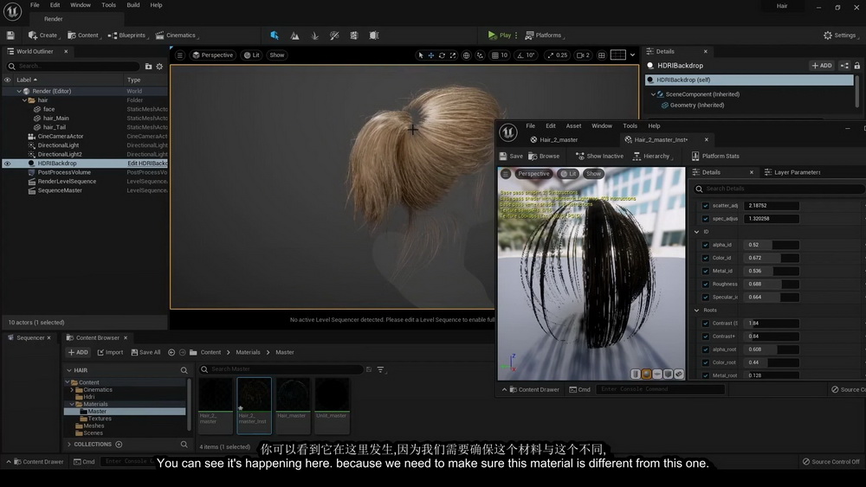Adjust the alpha_id 0.52 value slider
The width and height of the screenshot is (866, 487).
coord(772,245)
